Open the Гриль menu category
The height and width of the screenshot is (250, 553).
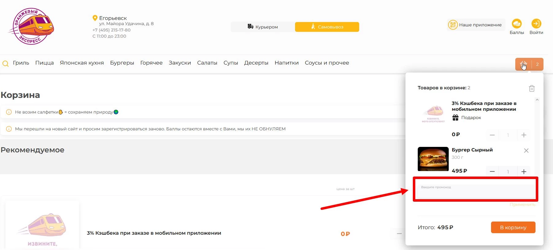pos(21,63)
